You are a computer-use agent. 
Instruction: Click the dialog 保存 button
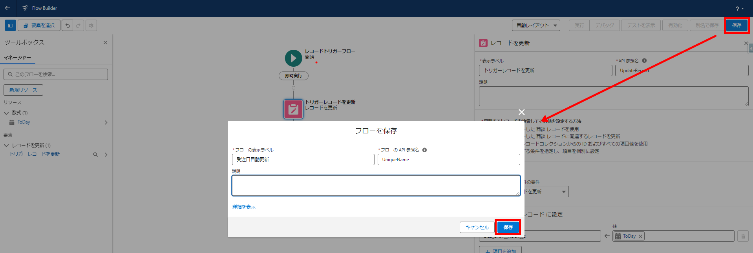508,227
